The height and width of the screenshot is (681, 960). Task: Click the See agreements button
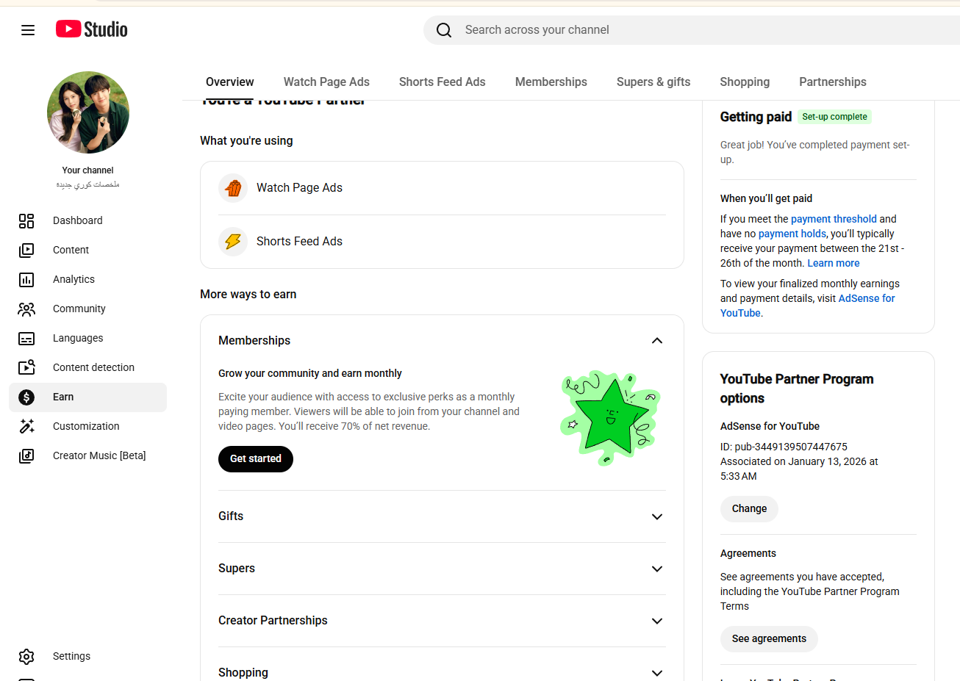click(769, 638)
